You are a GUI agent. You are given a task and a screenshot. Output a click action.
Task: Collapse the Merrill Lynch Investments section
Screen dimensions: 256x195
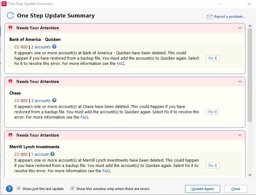pyautogui.click(x=240, y=135)
